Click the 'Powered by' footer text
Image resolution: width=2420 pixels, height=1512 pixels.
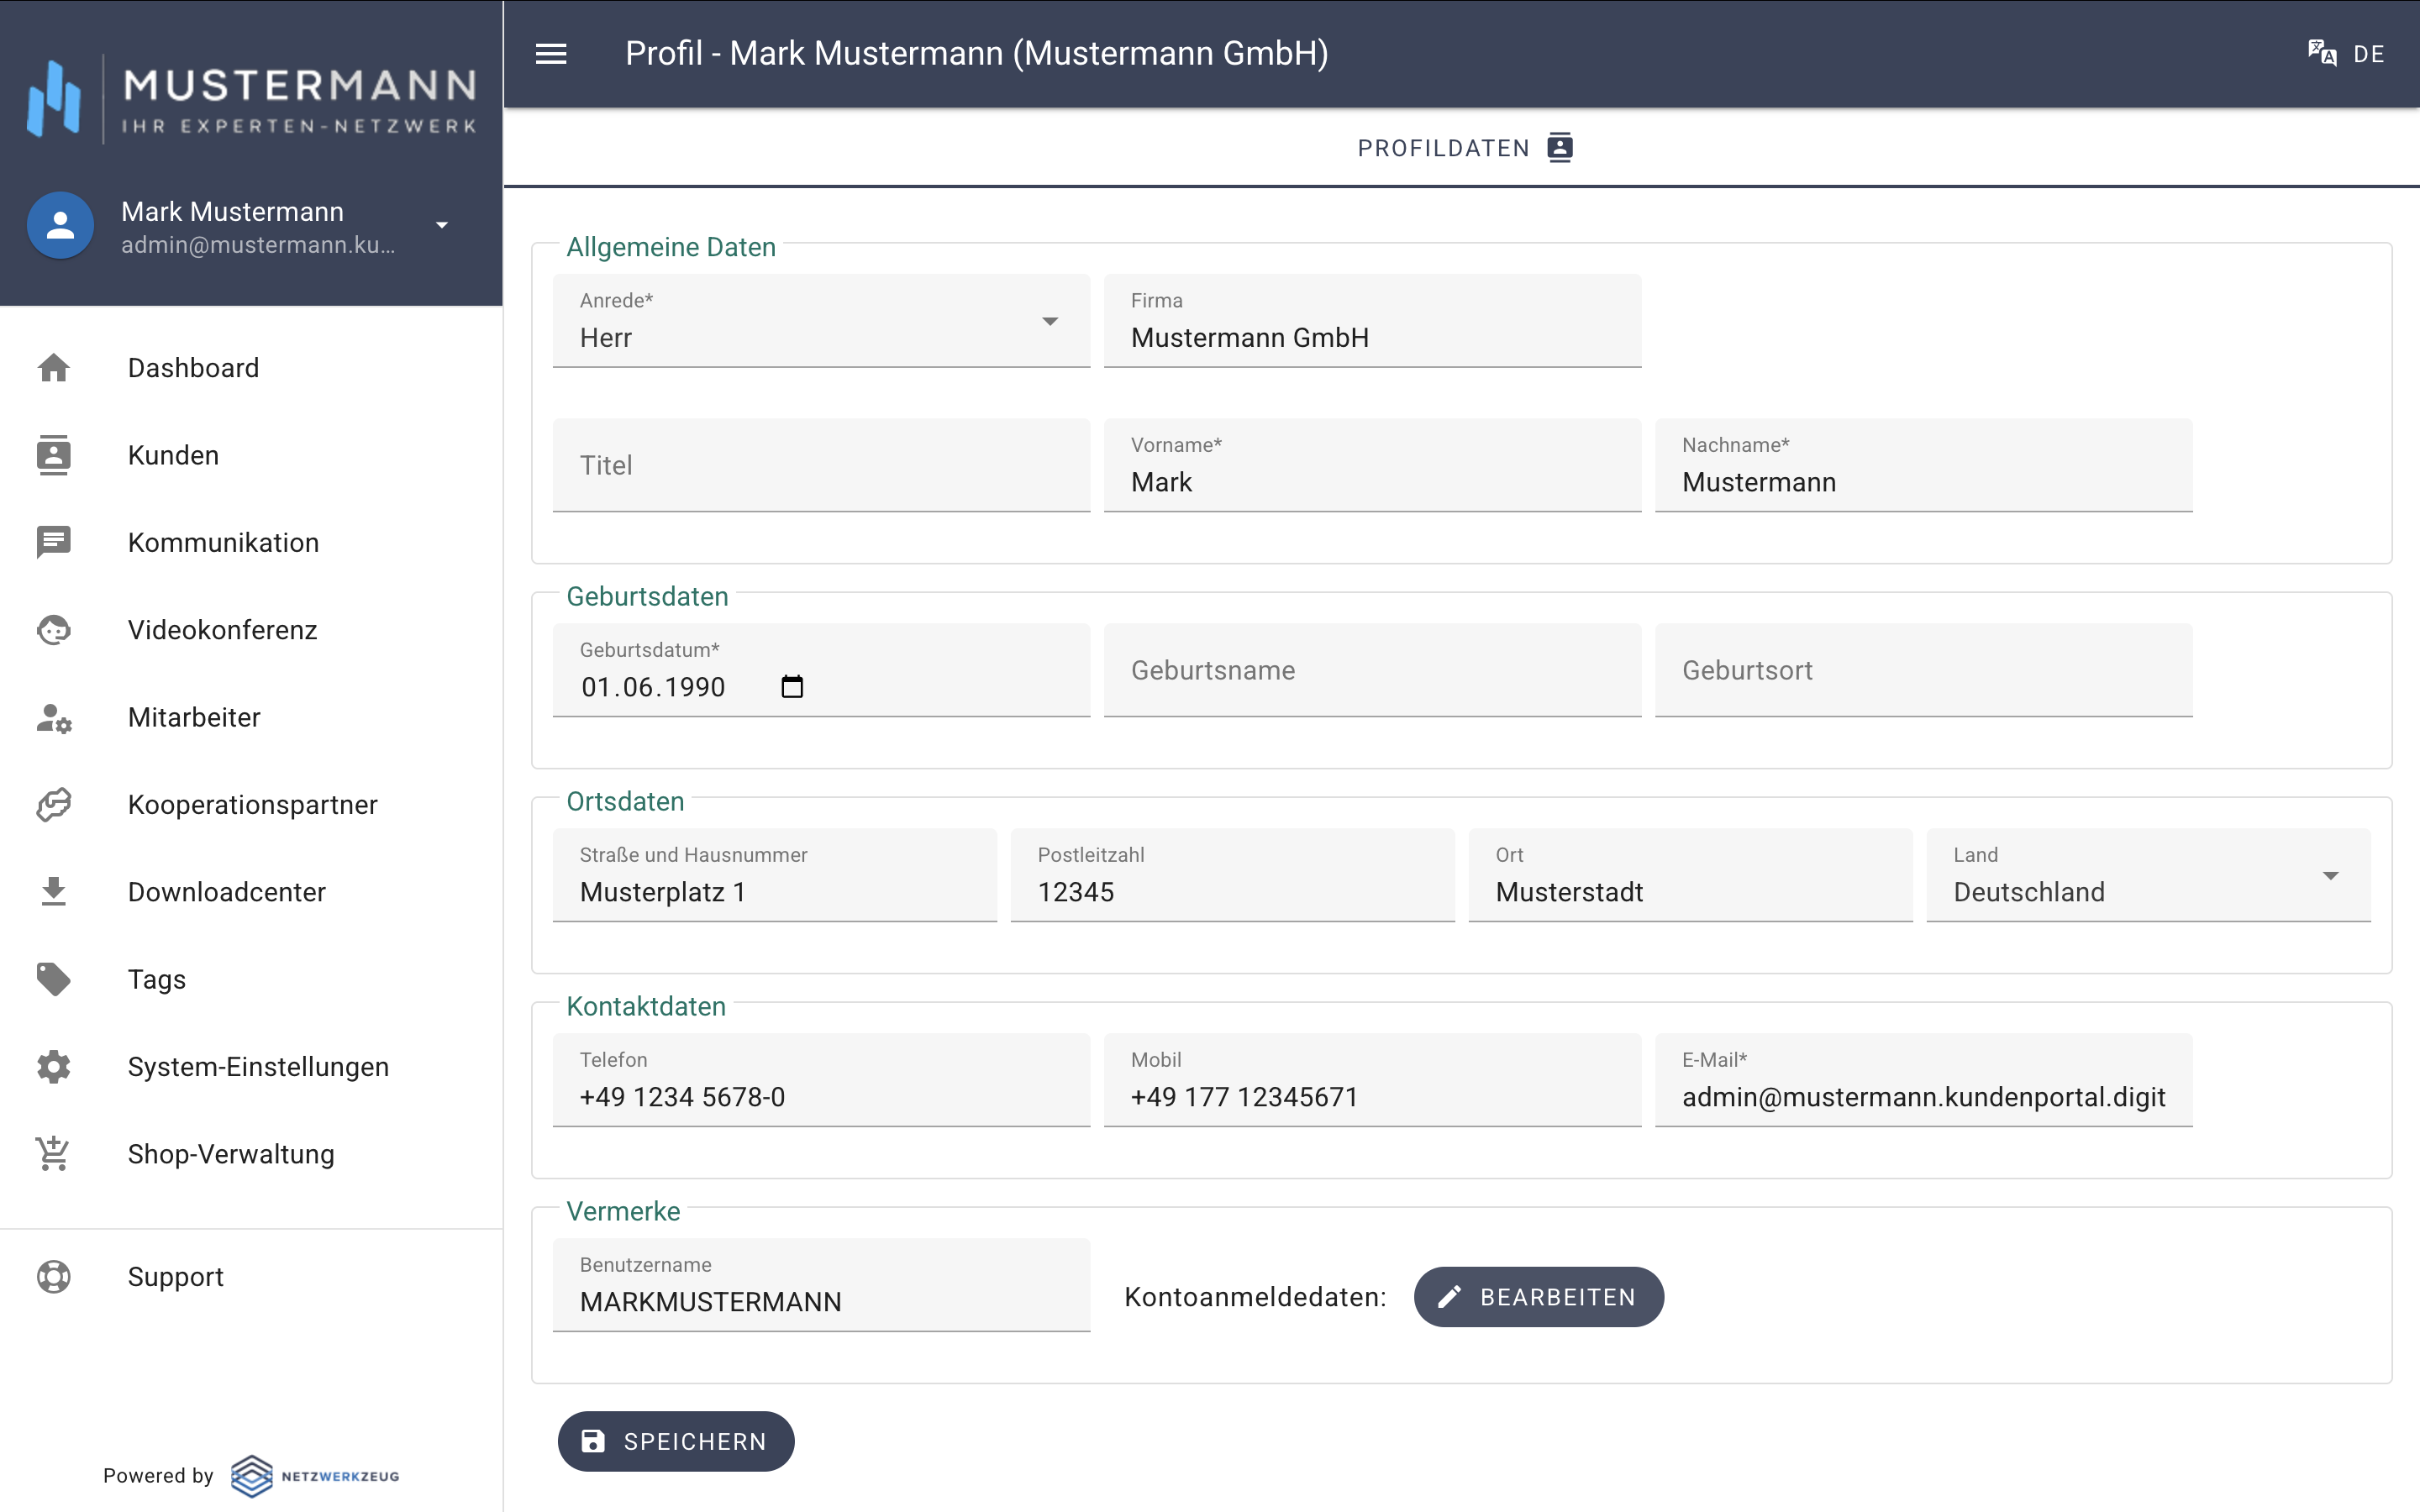pos(158,1476)
